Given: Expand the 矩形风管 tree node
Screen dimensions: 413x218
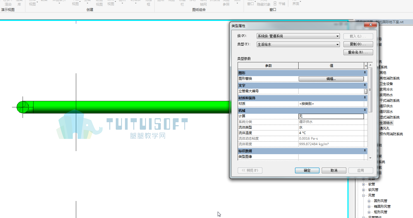Looking at the screenshot, I should (x=369, y=212).
